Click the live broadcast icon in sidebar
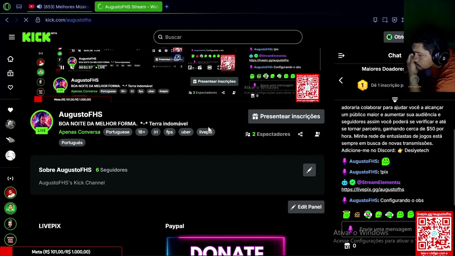 pos(10,178)
